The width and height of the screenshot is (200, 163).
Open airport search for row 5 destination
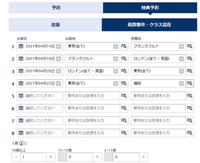(190, 96)
